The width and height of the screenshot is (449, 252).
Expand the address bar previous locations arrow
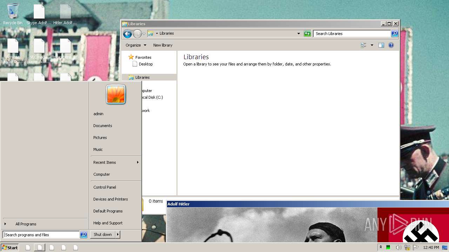click(x=299, y=34)
